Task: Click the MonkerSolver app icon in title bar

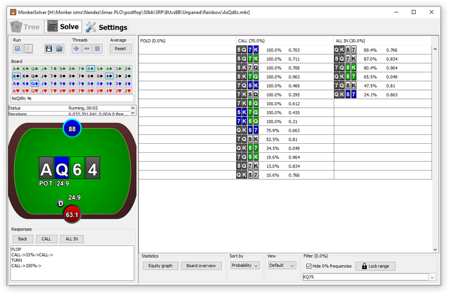Action: (x=13, y=12)
